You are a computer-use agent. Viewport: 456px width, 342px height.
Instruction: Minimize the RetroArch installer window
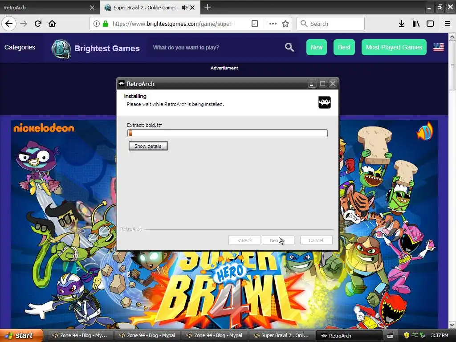click(x=311, y=84)
